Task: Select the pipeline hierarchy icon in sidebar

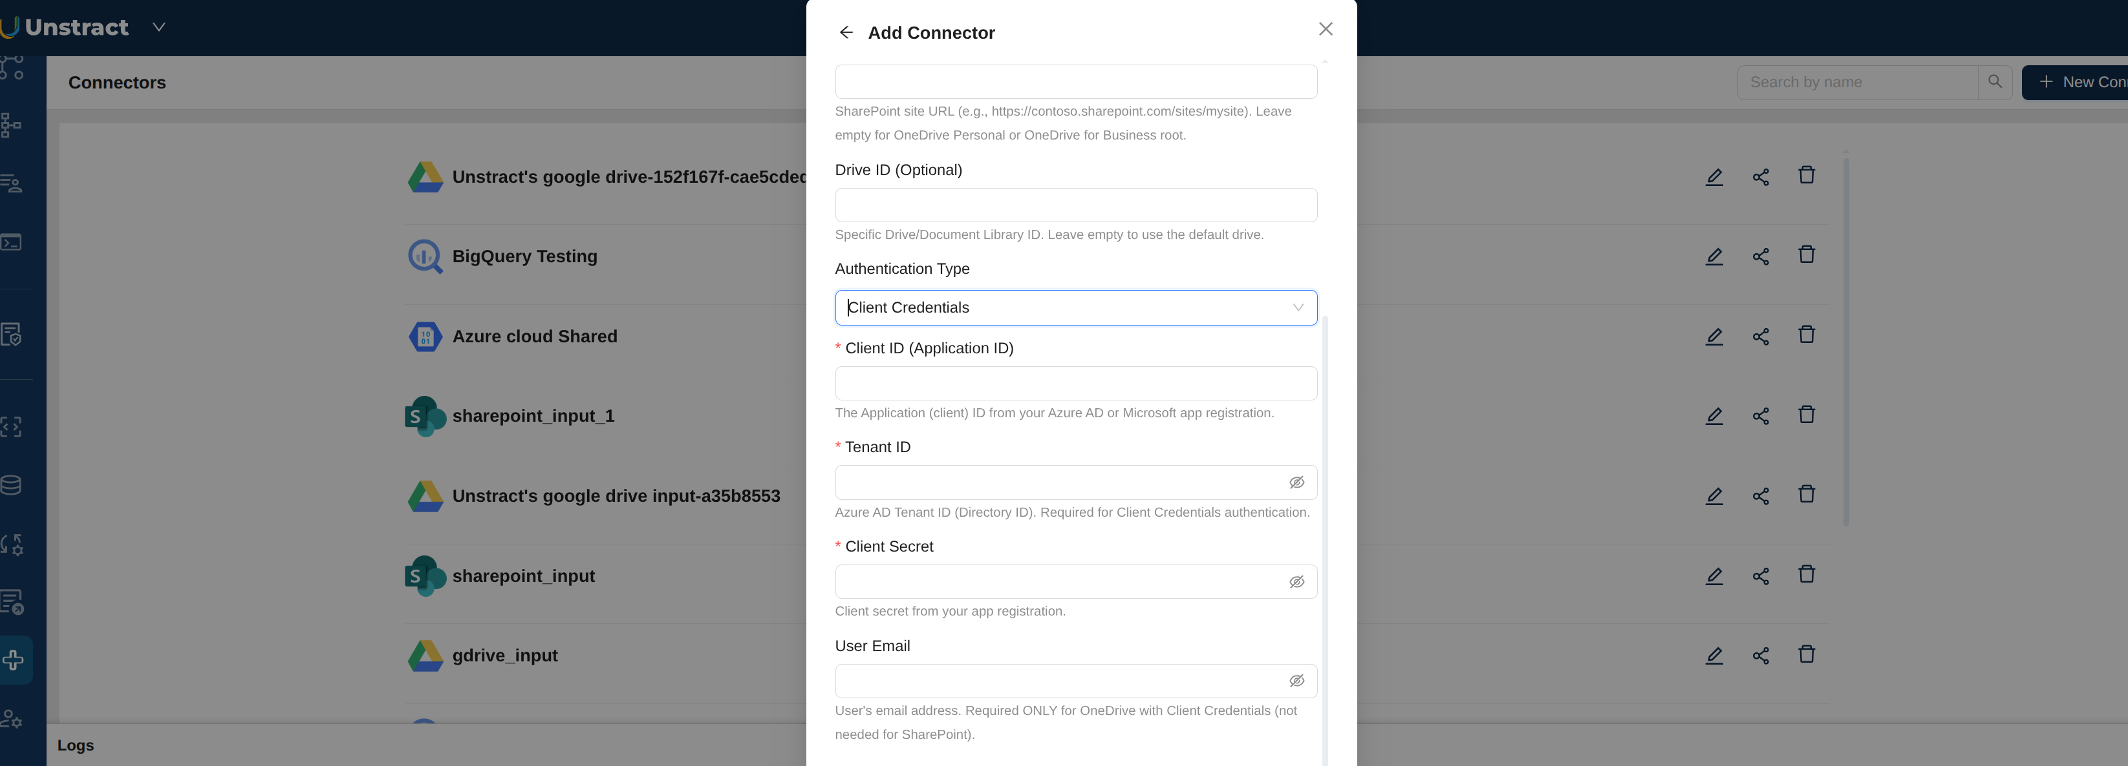Action: click(x=12, y=125)
